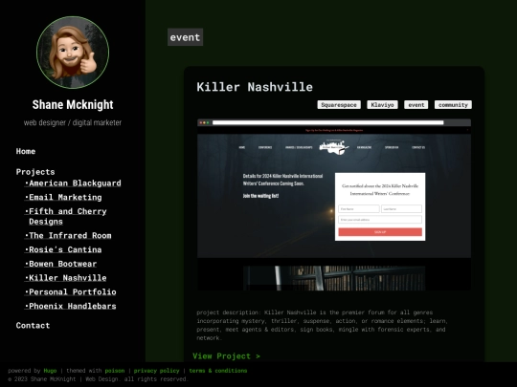Open Rosie's Cantina project
Screen dimensions: 517x387
pyautogui.click(x=63, y=249)
